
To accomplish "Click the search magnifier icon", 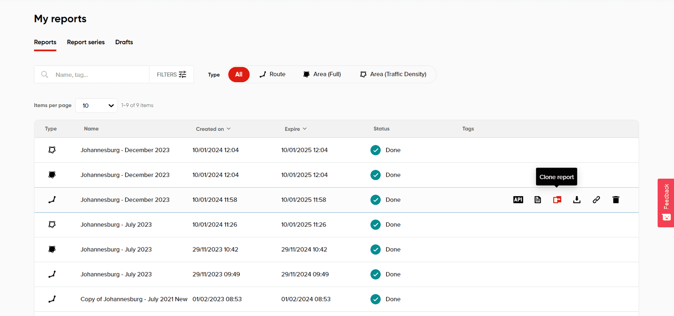I will pyautogui.click(x=45, y=74).
